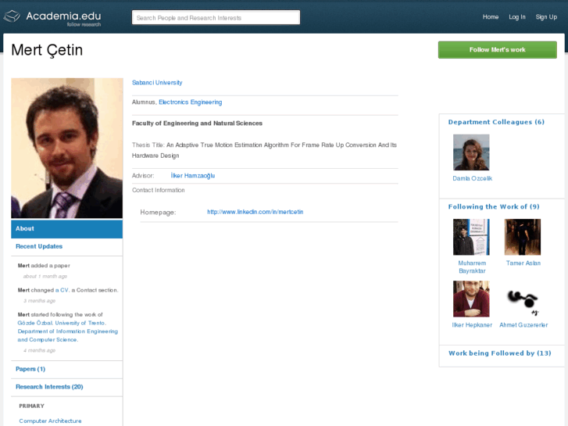Click the Mert Çetin page heading
Screen dimensions: 568x426
[47, 50]
